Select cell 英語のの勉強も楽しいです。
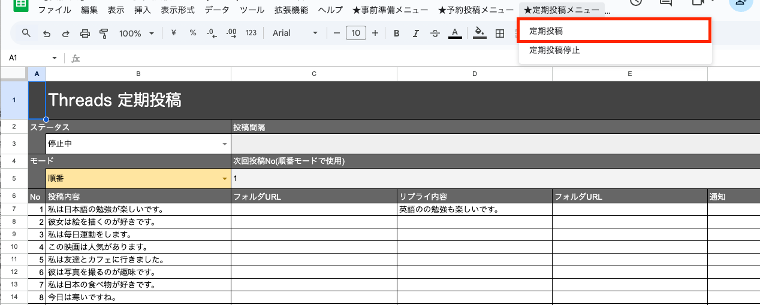The image size is (760, 305). tap(475, 209)
